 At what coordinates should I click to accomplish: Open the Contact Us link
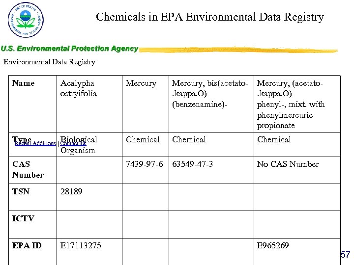coord(73,143)
